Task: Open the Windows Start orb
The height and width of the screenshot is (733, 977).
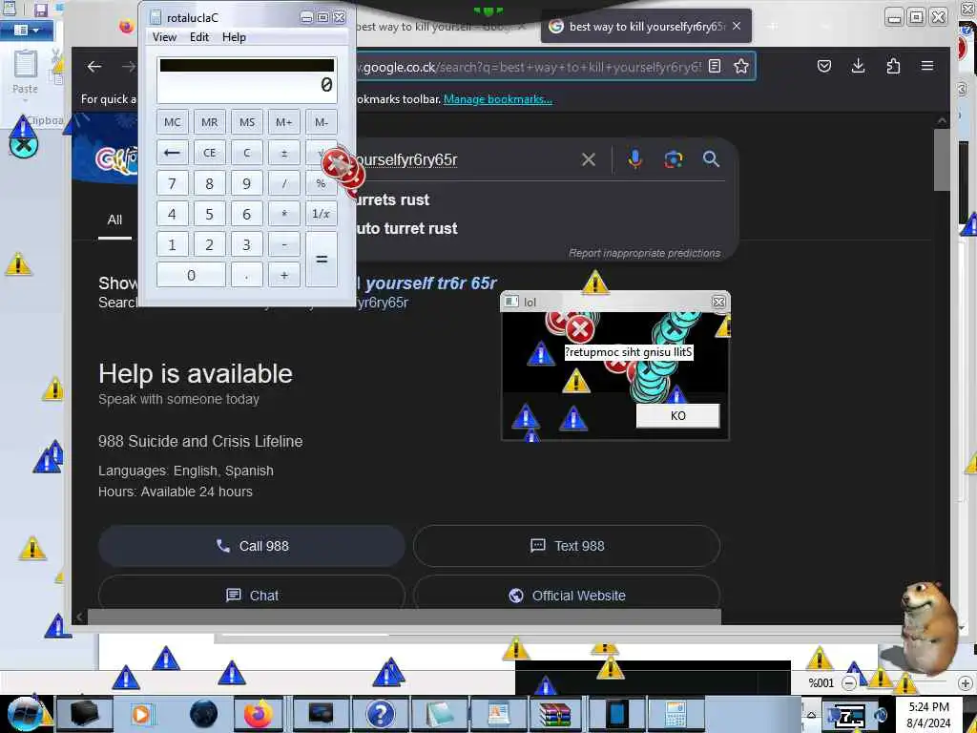Action: click(26, 714)
